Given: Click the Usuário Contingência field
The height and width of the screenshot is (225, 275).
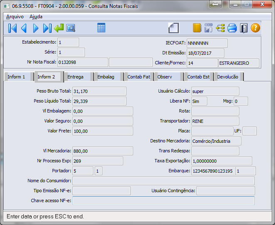Looking at the screenshot, I should pyautogui.click(x=225, y=191).
